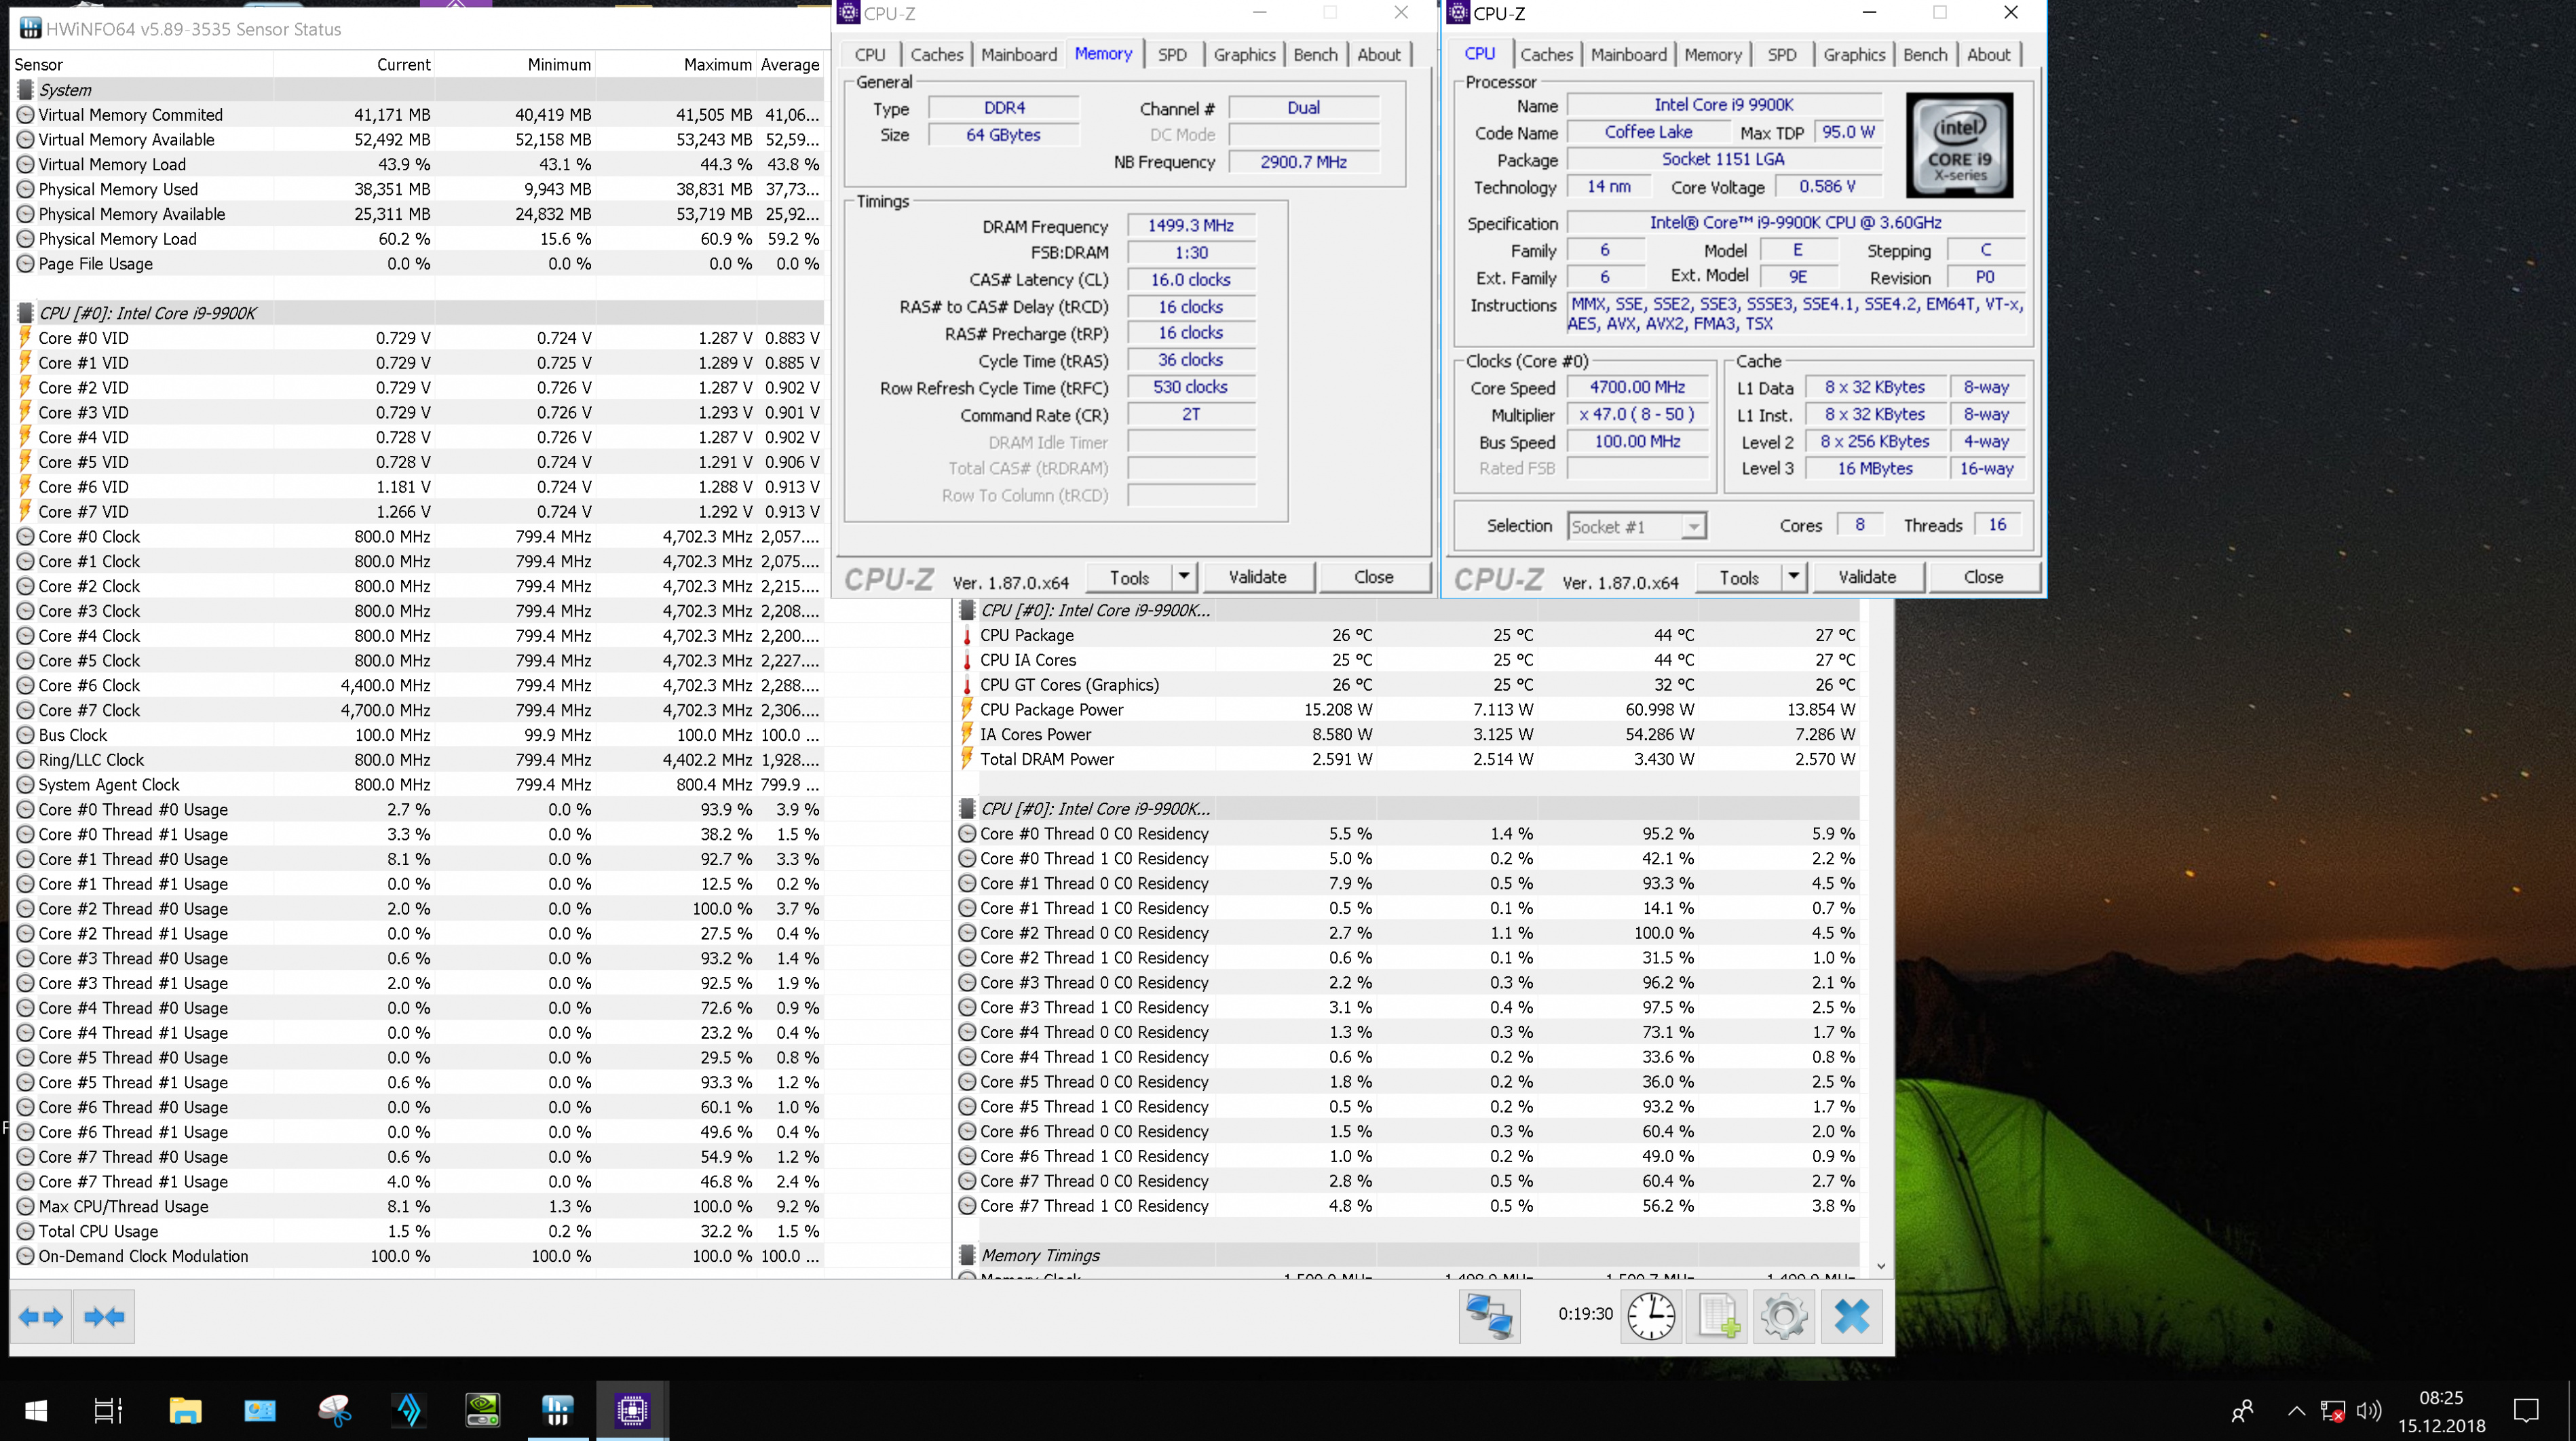Click the CPU Package Power sensor icon
Viewport: 2576px width, 1441px height.
[967, 709]
